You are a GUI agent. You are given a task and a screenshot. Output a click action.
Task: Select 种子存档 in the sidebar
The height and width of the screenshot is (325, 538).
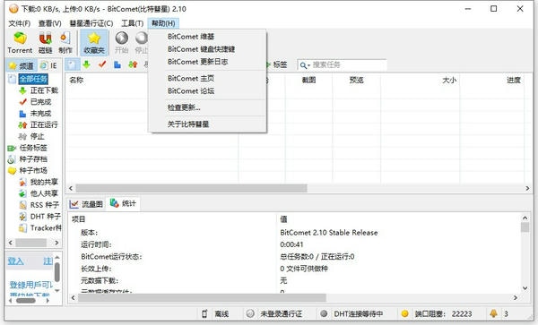tap(33, 158)
